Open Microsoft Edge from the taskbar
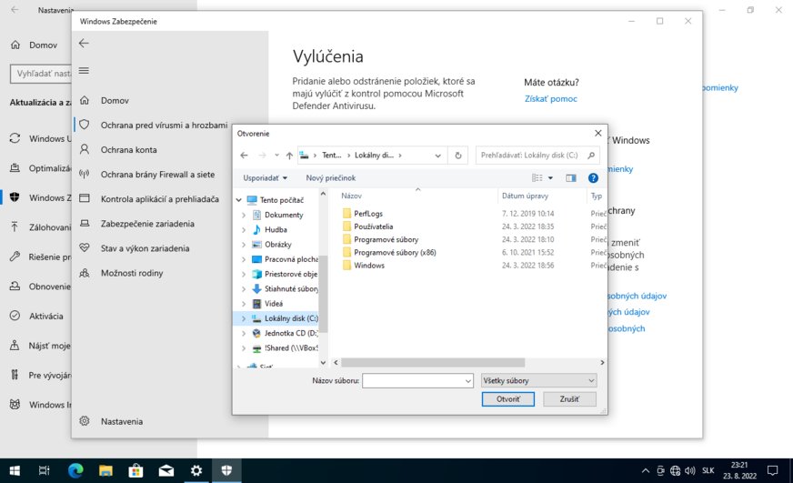Viewport: 793px width, 483px height. [75, 470]
